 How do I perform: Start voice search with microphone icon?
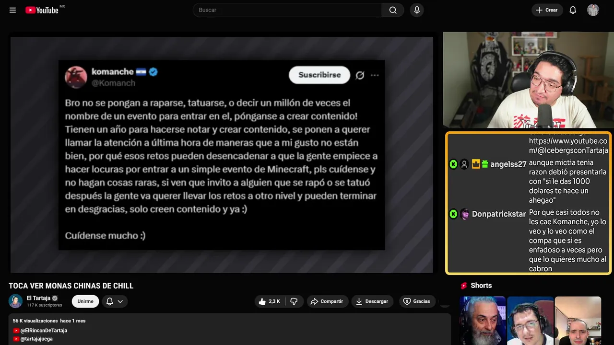417,10
